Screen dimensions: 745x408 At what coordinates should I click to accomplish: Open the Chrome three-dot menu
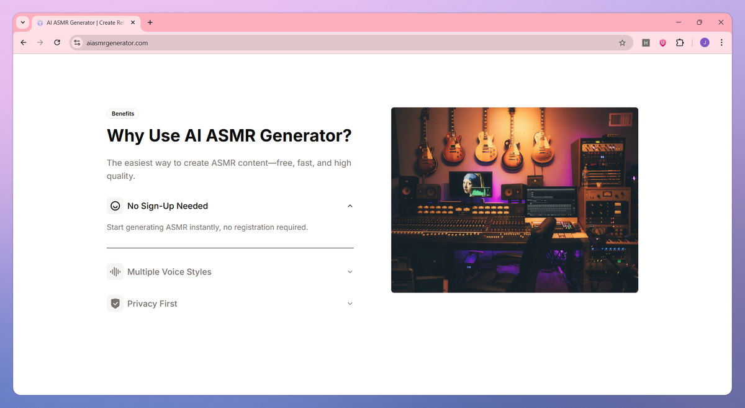721,43
